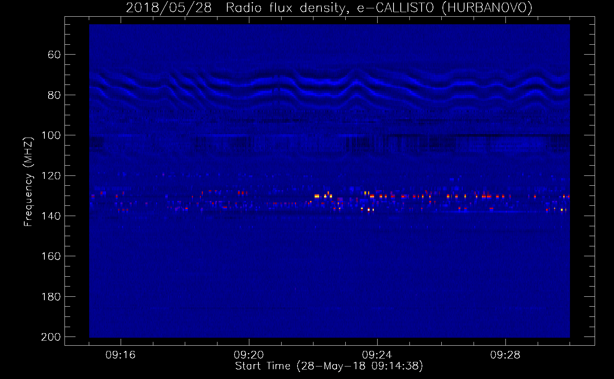Click the 09:24 time tick label
Screen dimensions: 614x379
click(x=377, y=355)
